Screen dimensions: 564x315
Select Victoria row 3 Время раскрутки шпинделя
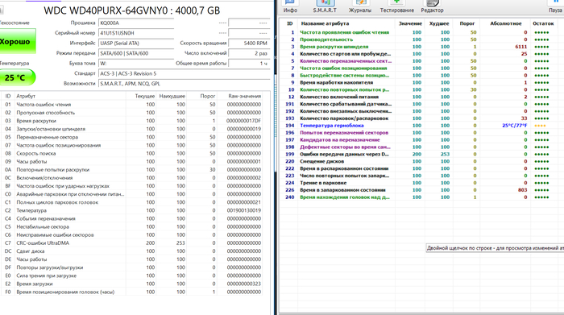421,47
